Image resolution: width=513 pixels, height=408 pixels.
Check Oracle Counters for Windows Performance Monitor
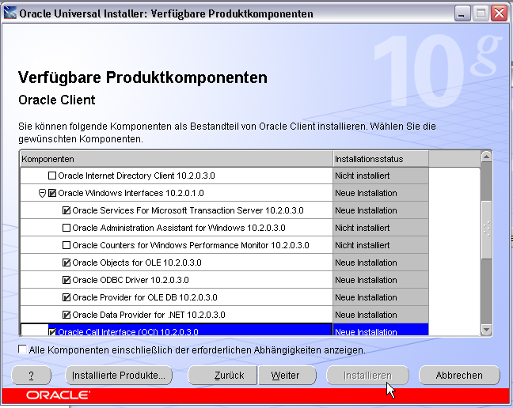[x=66, y=245]
